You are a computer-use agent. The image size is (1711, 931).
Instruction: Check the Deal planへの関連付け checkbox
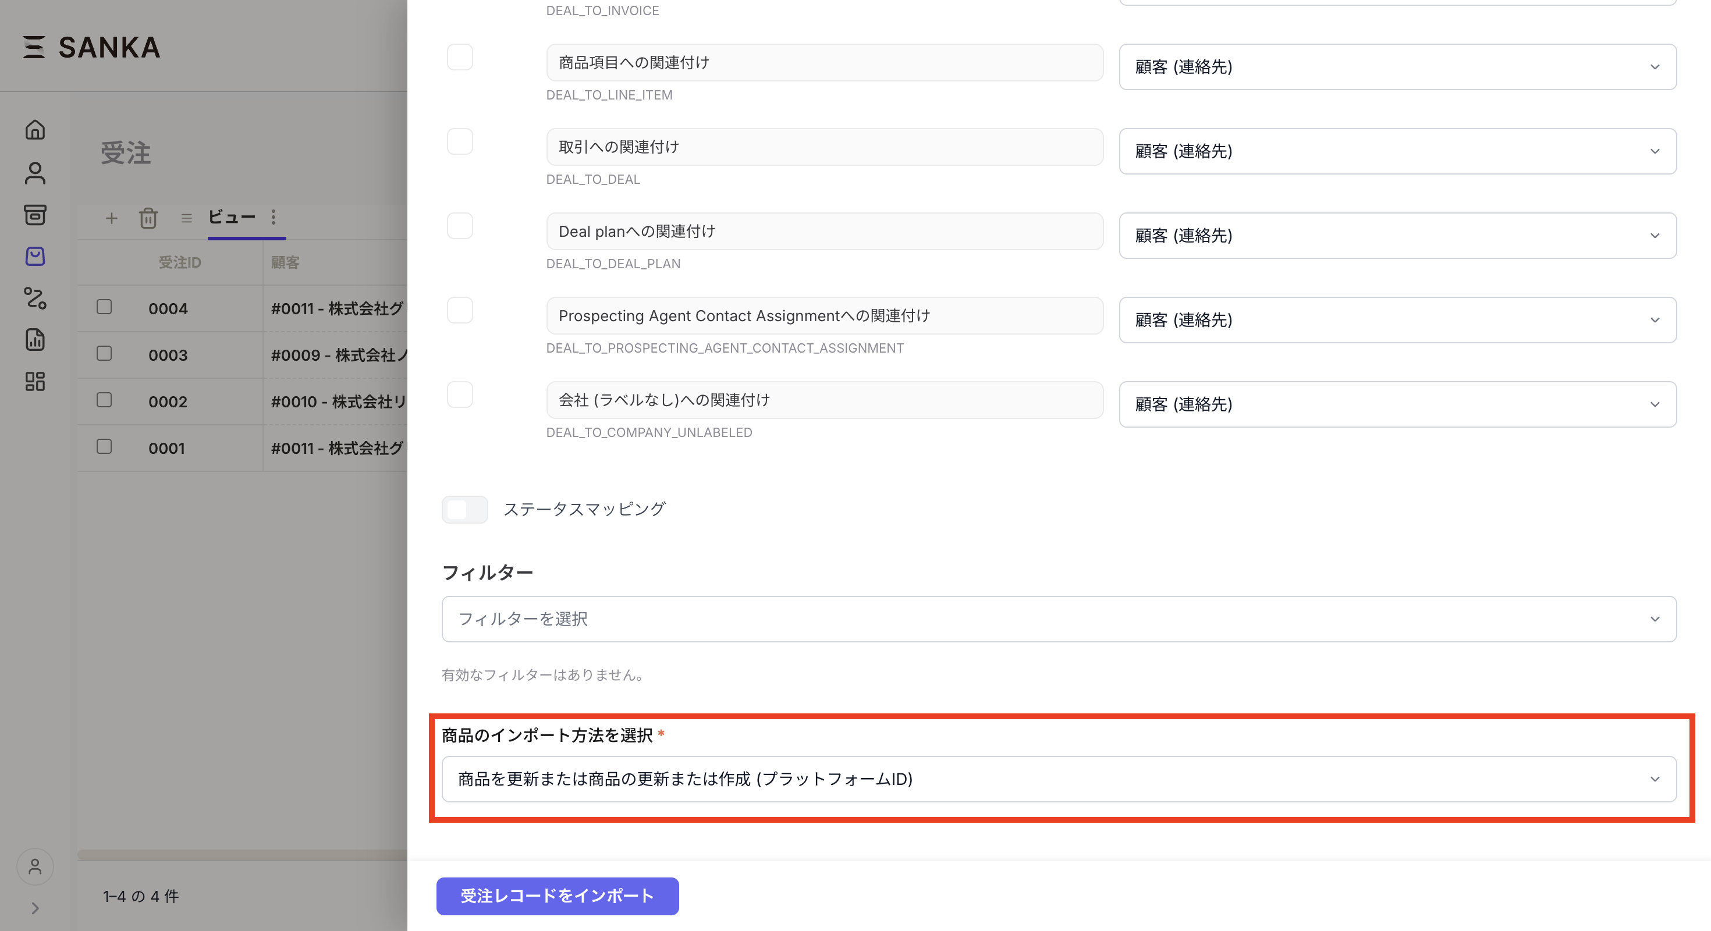click(460, 226)
